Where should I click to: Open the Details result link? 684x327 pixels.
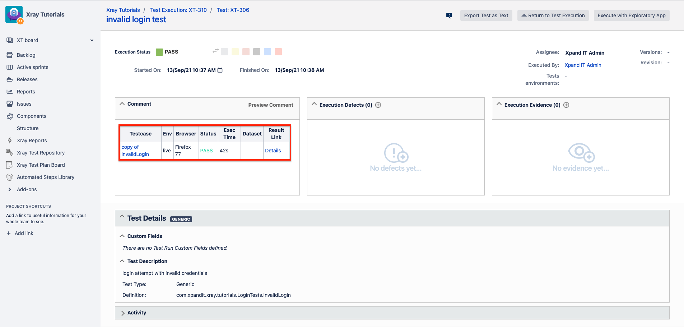(x=273, y=151)
